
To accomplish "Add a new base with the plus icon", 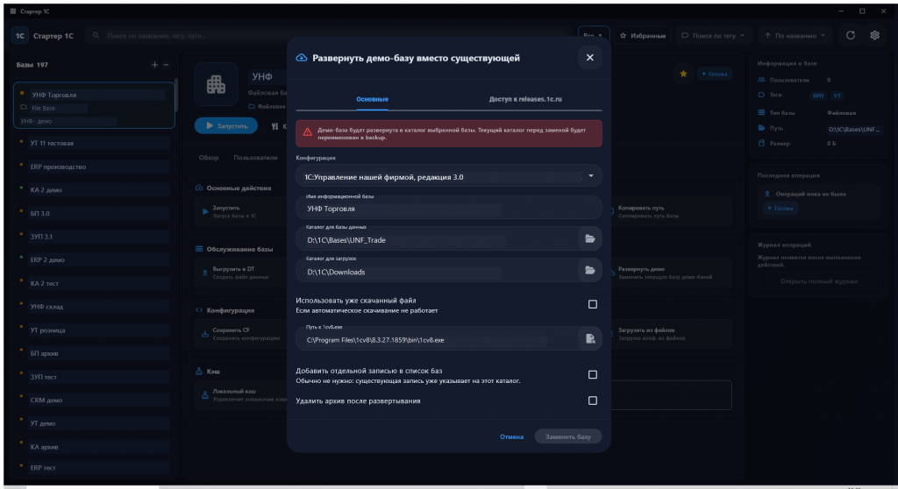I will [154, 65].
